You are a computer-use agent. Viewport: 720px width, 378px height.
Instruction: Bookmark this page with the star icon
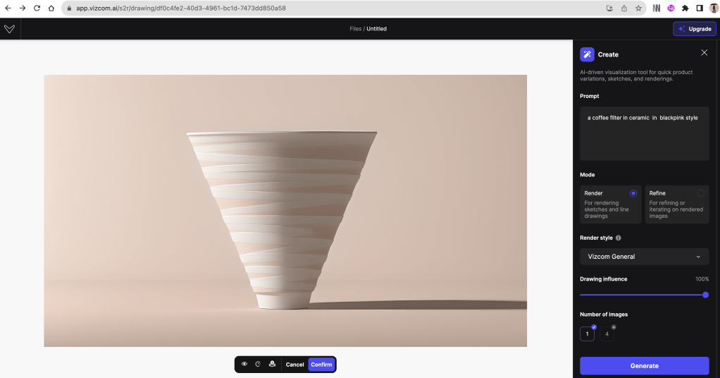638,8
